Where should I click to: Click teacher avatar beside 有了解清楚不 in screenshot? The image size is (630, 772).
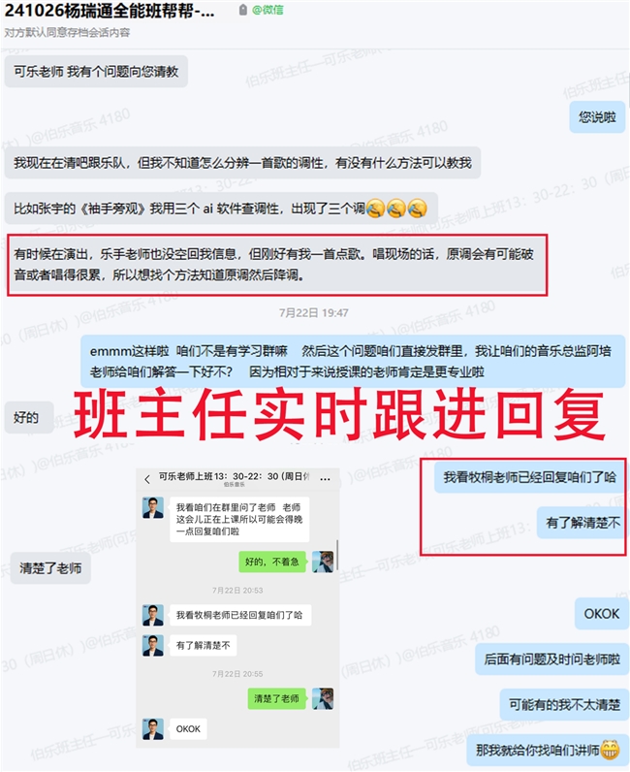click(x=153, y=645)
